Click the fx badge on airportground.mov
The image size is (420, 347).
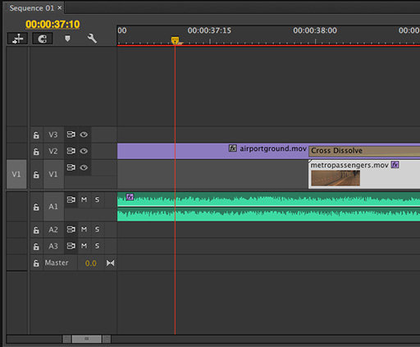pyautogui.click(x=233, y=148)
